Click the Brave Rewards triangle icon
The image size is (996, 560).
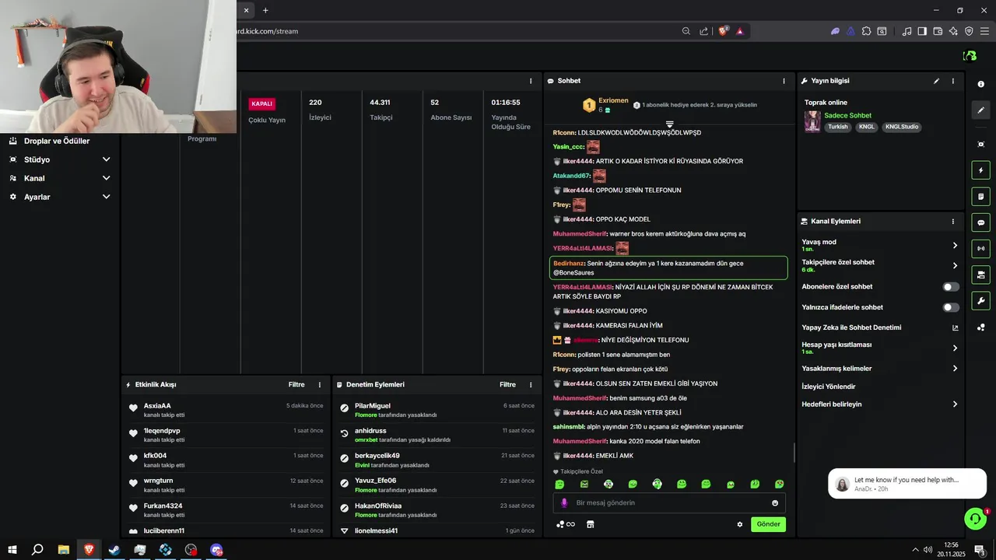739,31
